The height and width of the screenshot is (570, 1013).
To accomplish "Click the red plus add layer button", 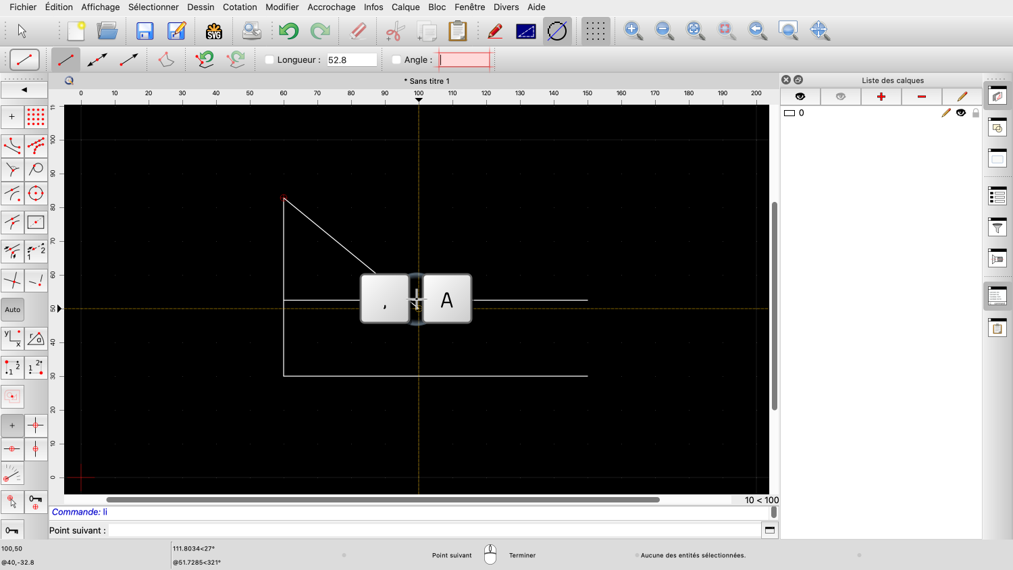I will (881, 97).
